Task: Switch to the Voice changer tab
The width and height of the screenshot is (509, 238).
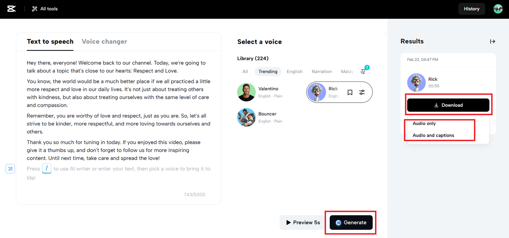Action: tap(104, 41)
